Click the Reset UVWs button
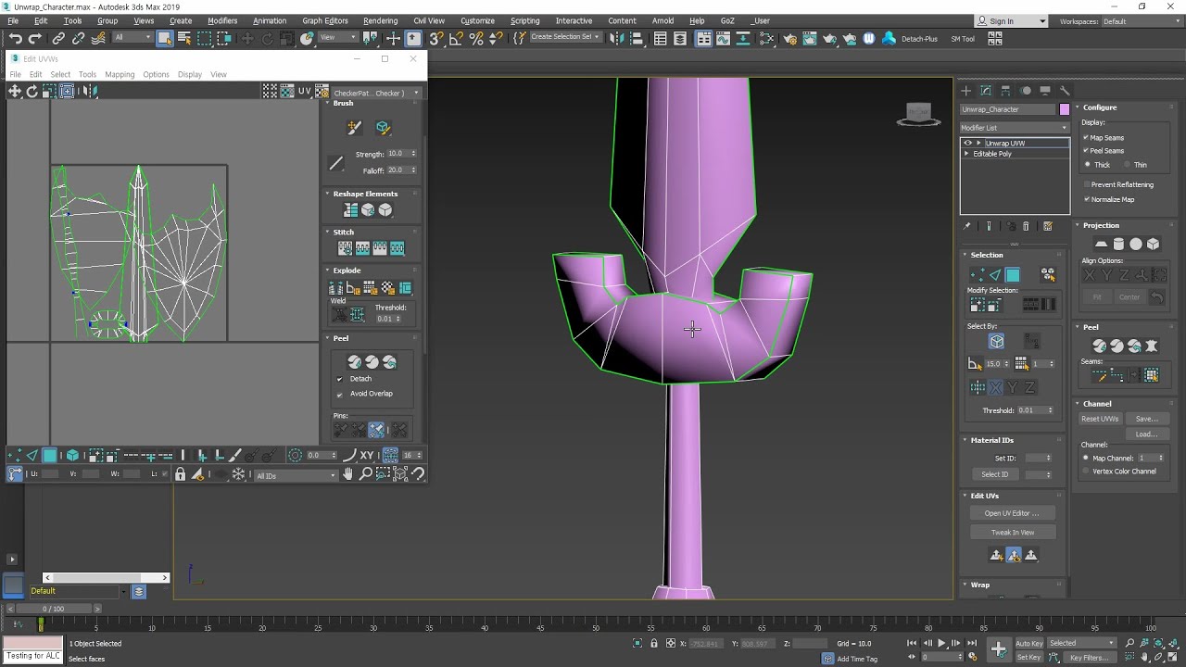 coord(1100,419)
